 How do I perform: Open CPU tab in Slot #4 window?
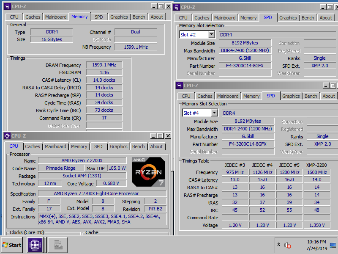tap(186, 96)
